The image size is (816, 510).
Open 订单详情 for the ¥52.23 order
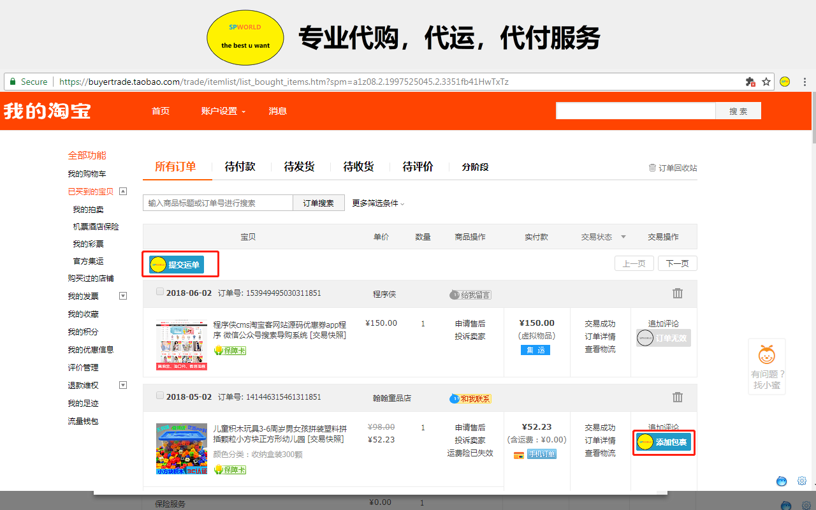coord(600,440)
